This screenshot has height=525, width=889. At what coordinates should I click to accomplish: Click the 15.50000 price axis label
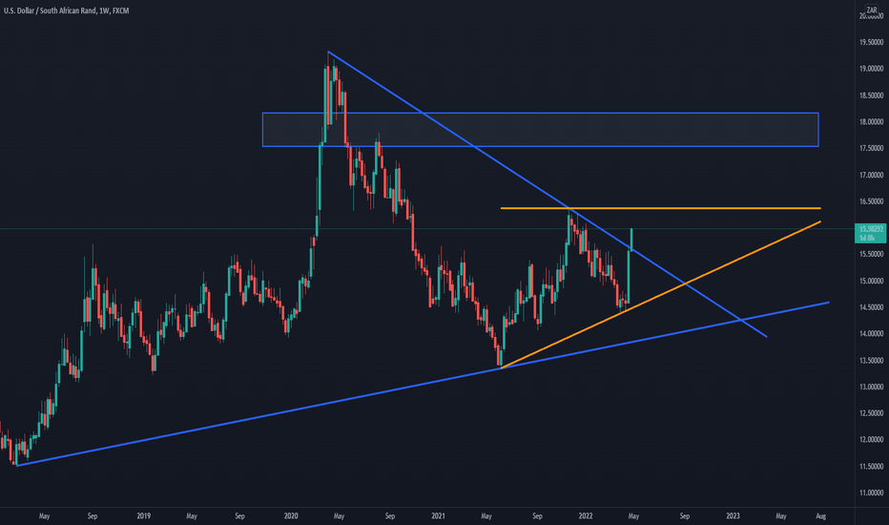pyautogui.click(x=871, y=254)
